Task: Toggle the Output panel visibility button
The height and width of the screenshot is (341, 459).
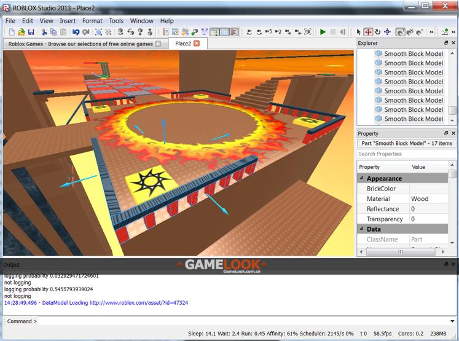Action: coord(234,32)
